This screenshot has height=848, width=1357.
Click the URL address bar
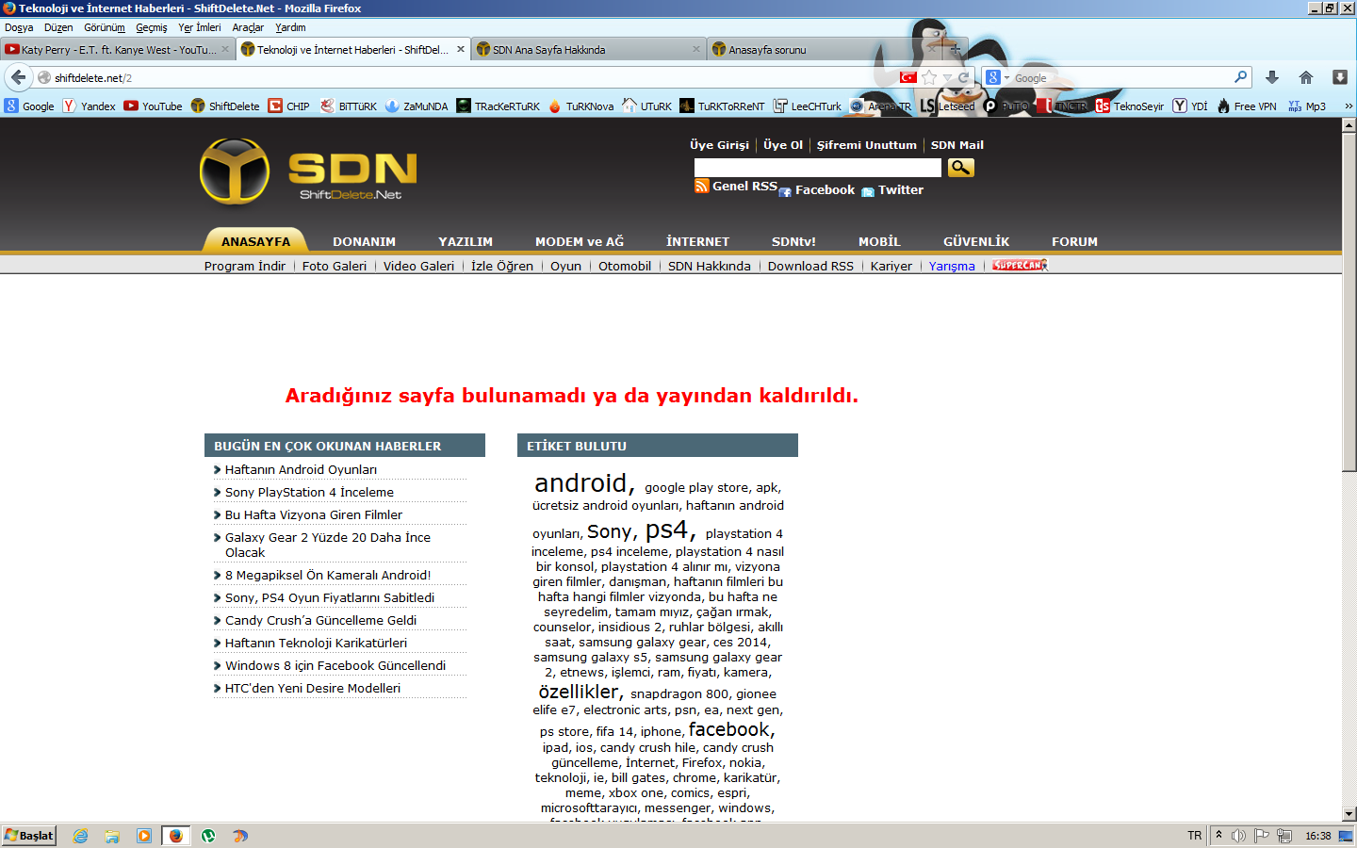(x=471, y=78)
